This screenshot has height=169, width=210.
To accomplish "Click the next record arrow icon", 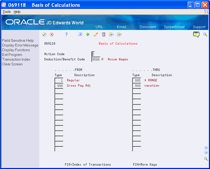I will tap(119, 34).
